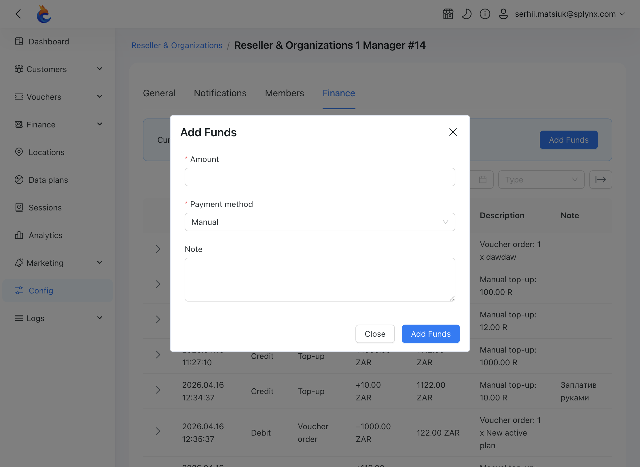
Task: Expand the Logs menu chevron
Action: tap(100, 318)
